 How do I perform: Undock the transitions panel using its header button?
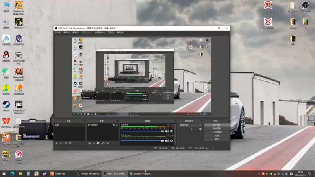click(x=201, y=121)
